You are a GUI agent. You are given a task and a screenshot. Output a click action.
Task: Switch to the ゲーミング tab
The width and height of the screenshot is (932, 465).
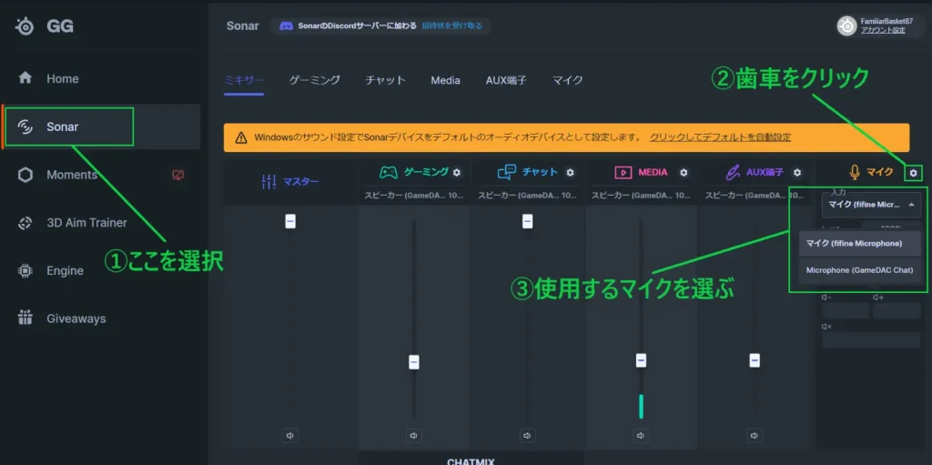[314, 80]
